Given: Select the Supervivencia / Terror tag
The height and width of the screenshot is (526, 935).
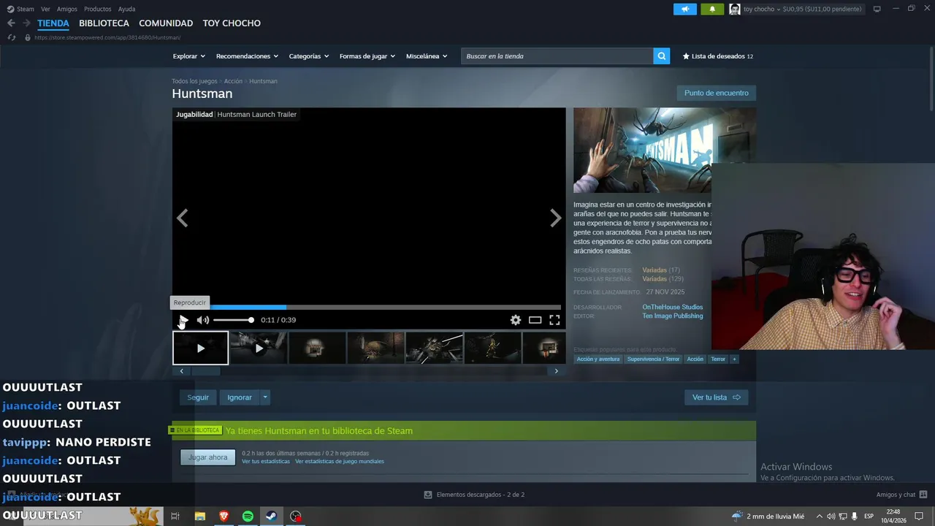Looking at the screenshot, I should pyautogui.click(x=653, y=359).
